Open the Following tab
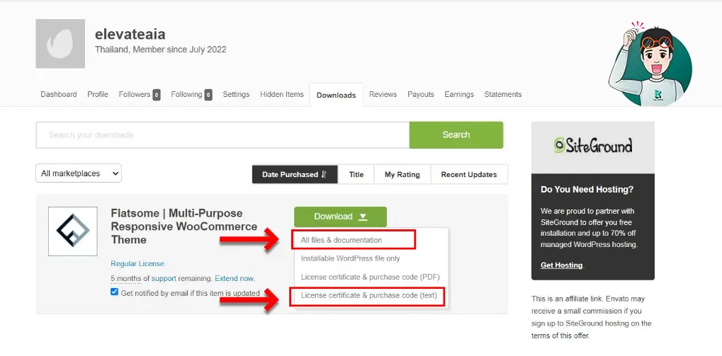The width and height of the screenshot is (722, 356). click(x=191, y=94)
